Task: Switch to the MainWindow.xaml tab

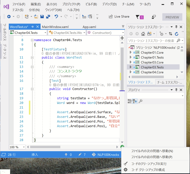Action: 55,27
